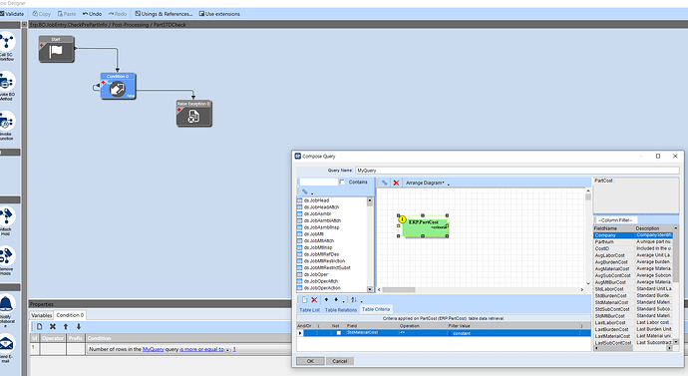Viewport: 688px width, 376px height.
Task: Switch to the Condition 0 properties tab
Action: [x=70, y=315]
